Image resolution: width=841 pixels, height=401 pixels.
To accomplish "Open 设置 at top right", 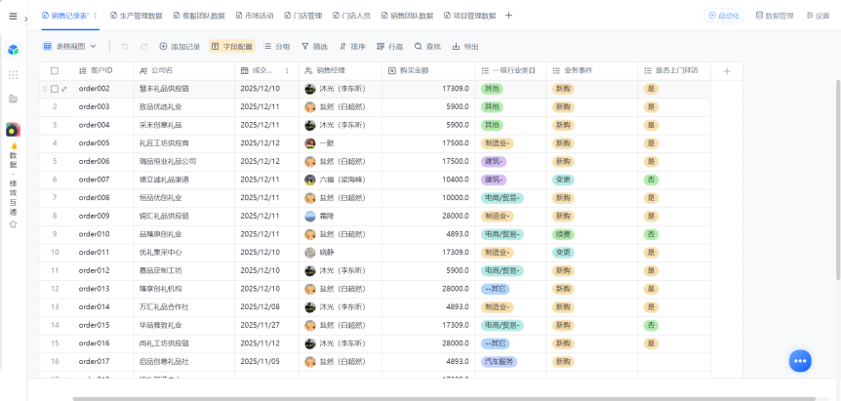I will [x=818, y=16].
